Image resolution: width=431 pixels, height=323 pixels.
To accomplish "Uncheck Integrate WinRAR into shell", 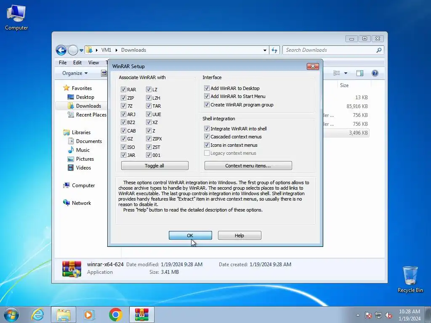I will [x=207, y=129].
